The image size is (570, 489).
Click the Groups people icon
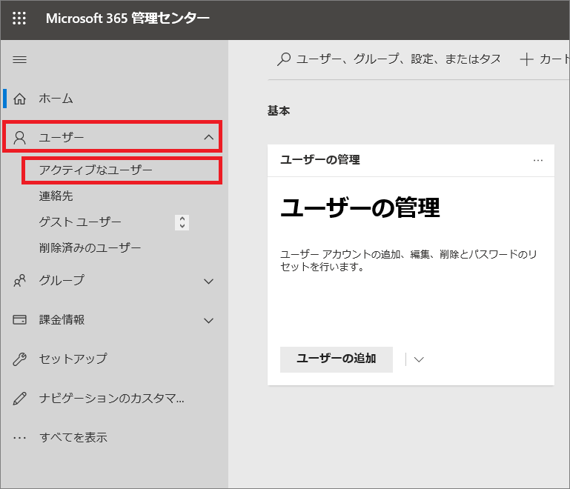(x=19, y=281)
